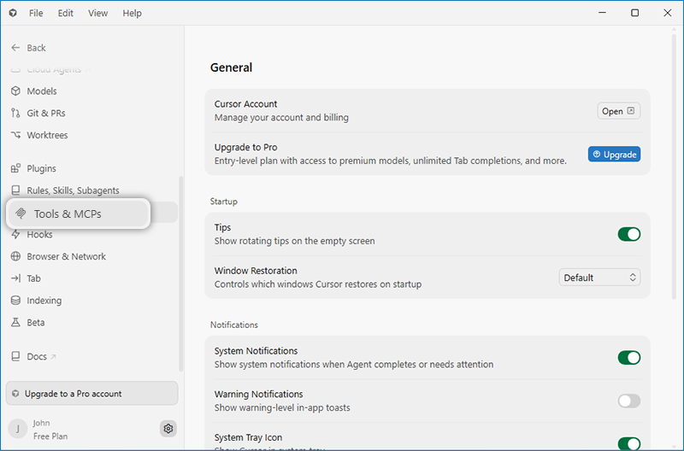This screenshot has width=684, height=451.
Task: Click 'Manage your account and billing' text
Action: pyautogui.click(x=281, y=117)
